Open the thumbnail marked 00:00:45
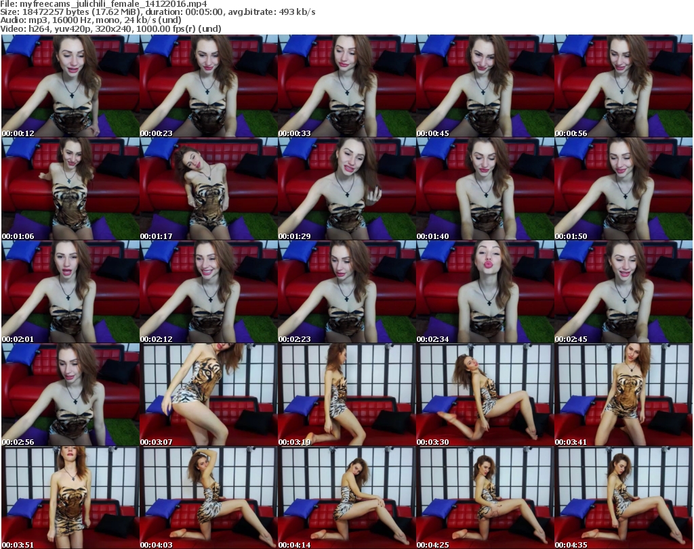Image resolution: width=694 pixels, height=549 pixels. [485, 86]
